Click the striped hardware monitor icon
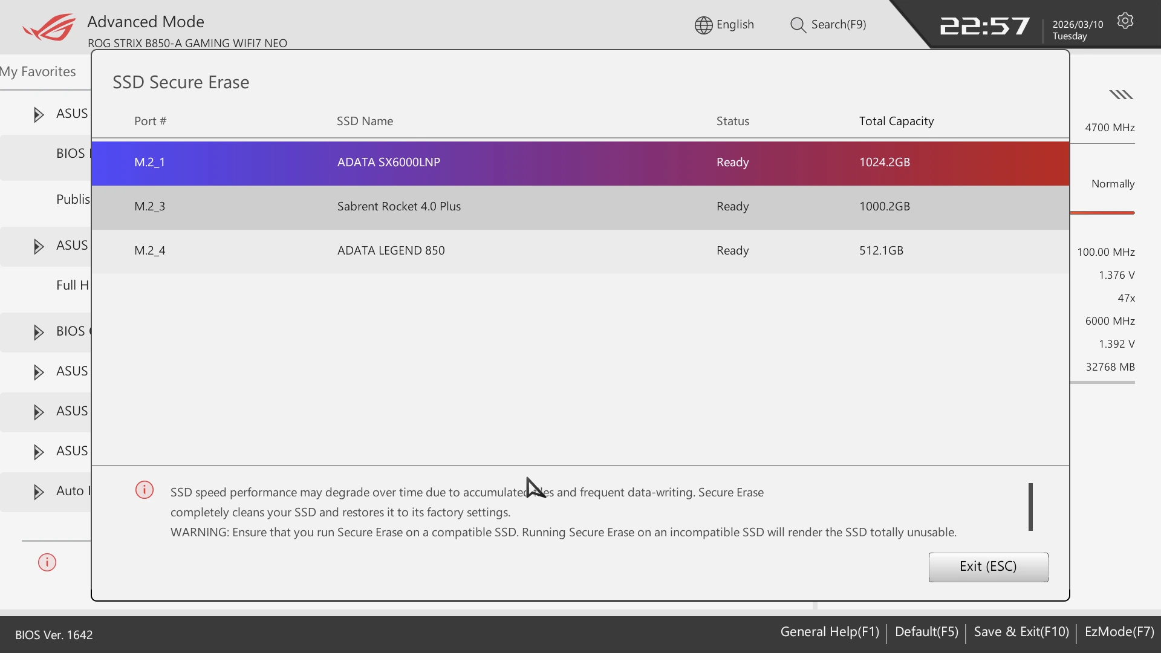1161x653 pixels. tap(1120, 94)
